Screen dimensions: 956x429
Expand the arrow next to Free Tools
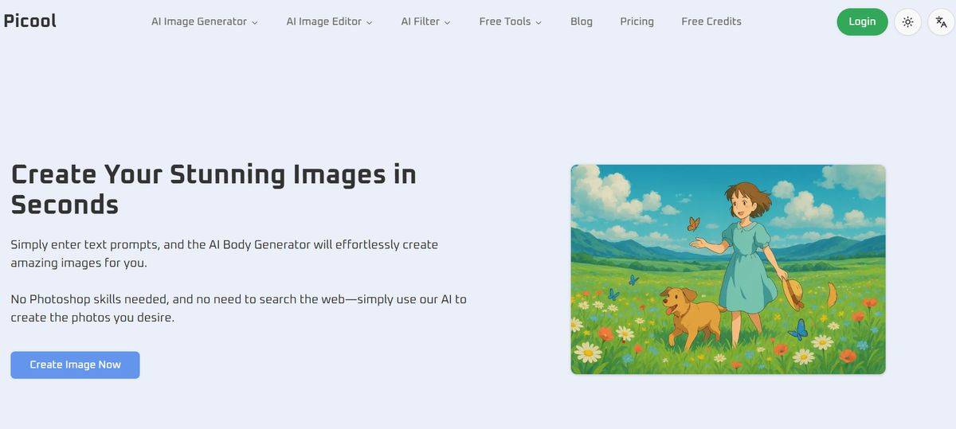539,23
